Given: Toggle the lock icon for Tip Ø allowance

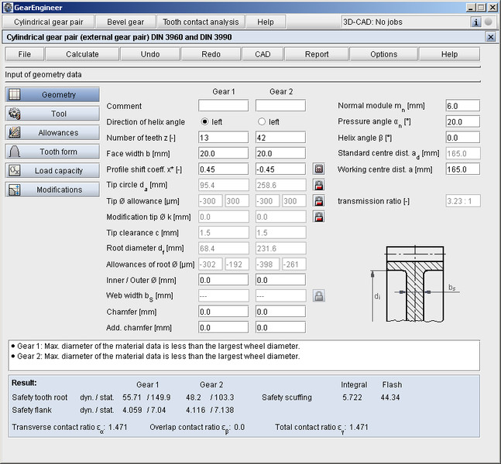Looking at the screenshot, I should tap(318, 201).
